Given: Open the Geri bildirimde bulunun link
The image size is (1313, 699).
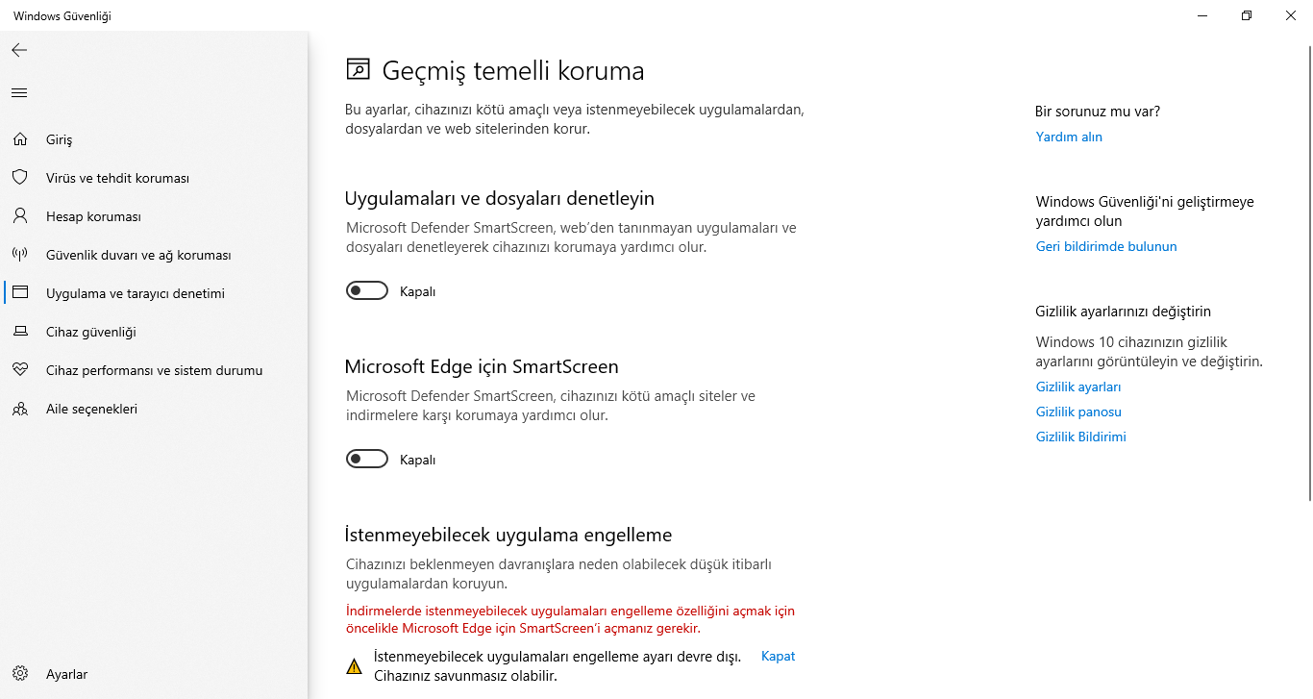Looking at the screenshot, I should pyautogui.click(x=1106, y=246).
